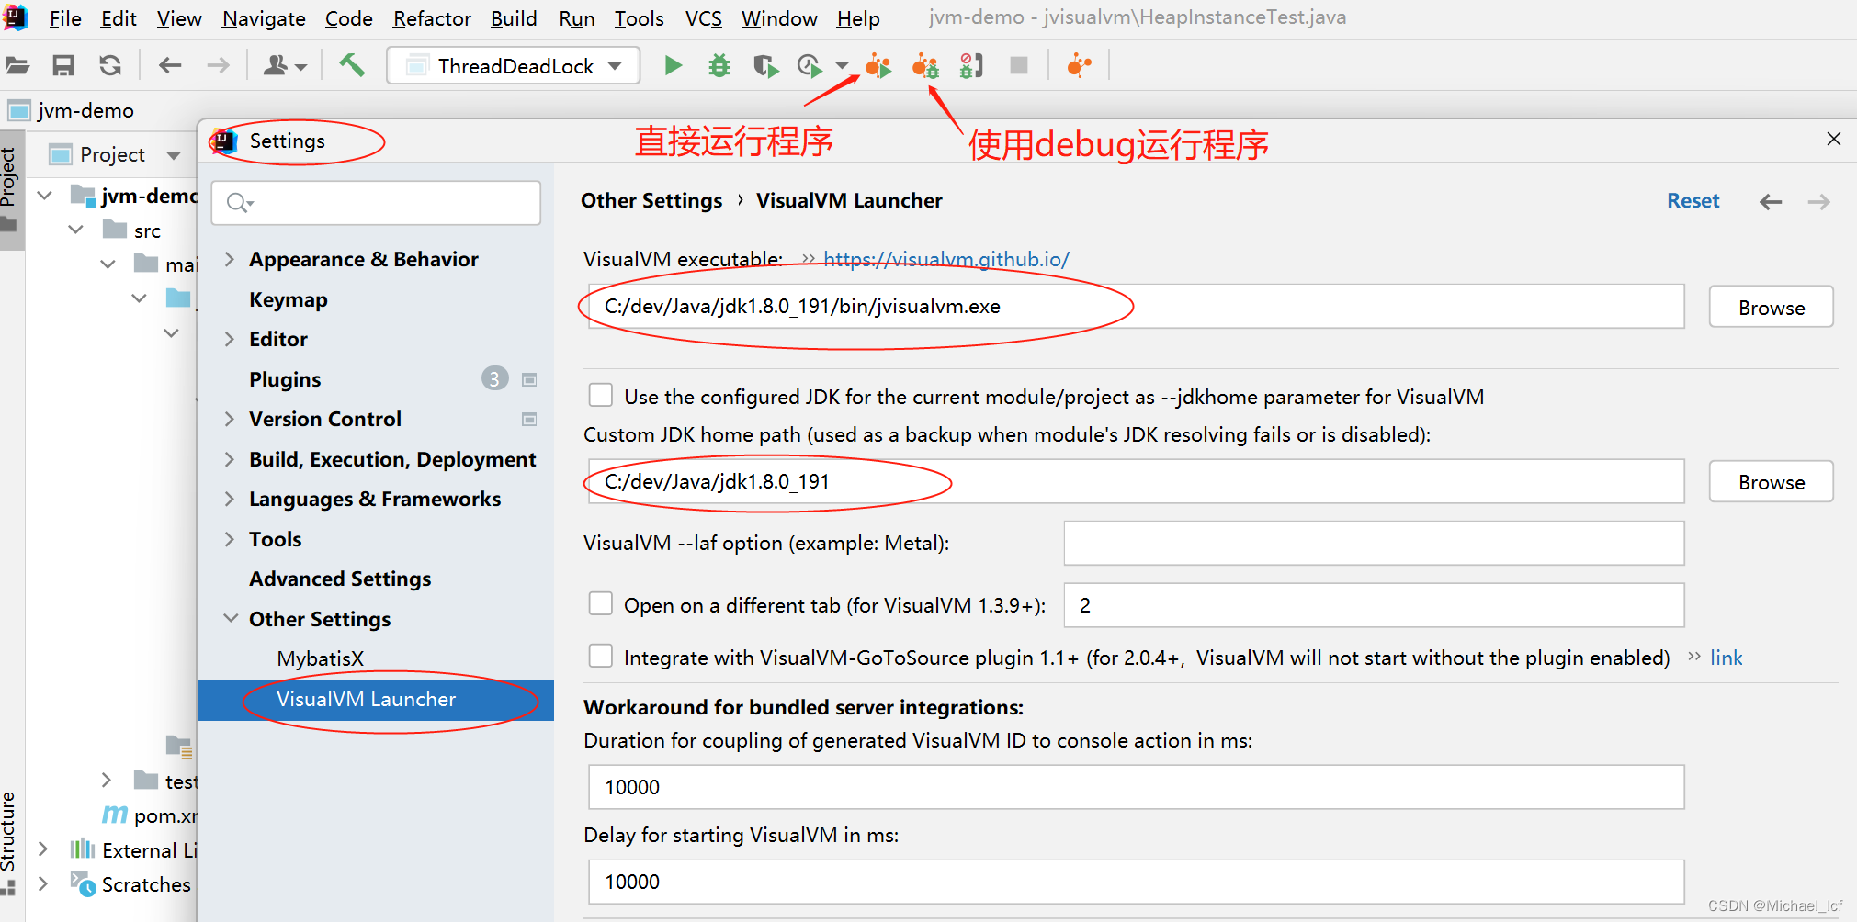Click the Back navigation arrow in toolbar
1857x922 pixels.
point(170,65)
